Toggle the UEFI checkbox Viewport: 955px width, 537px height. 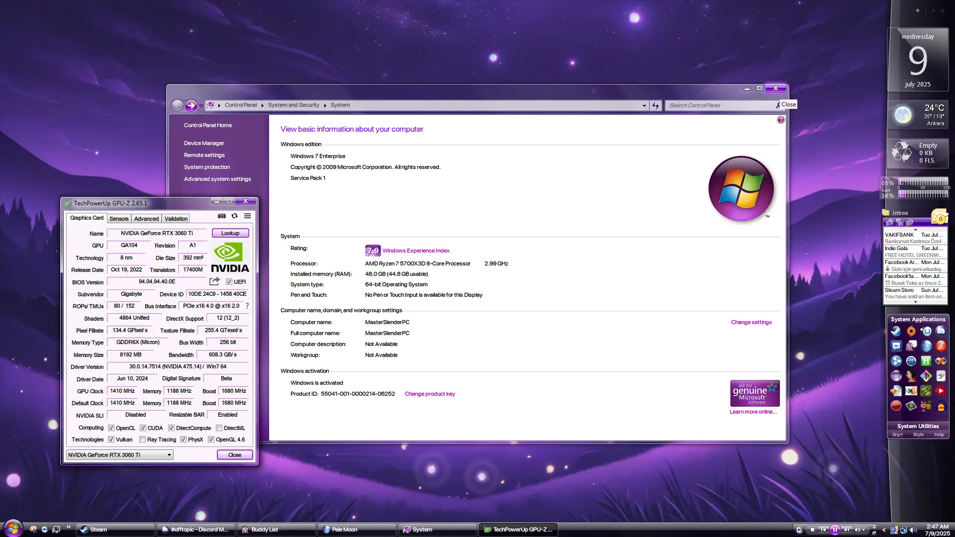pos(229,282)
